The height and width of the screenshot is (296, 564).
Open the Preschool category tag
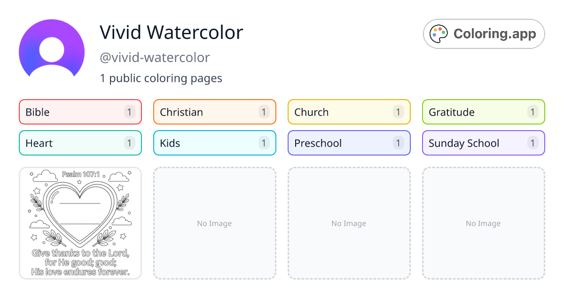point(349,143)
